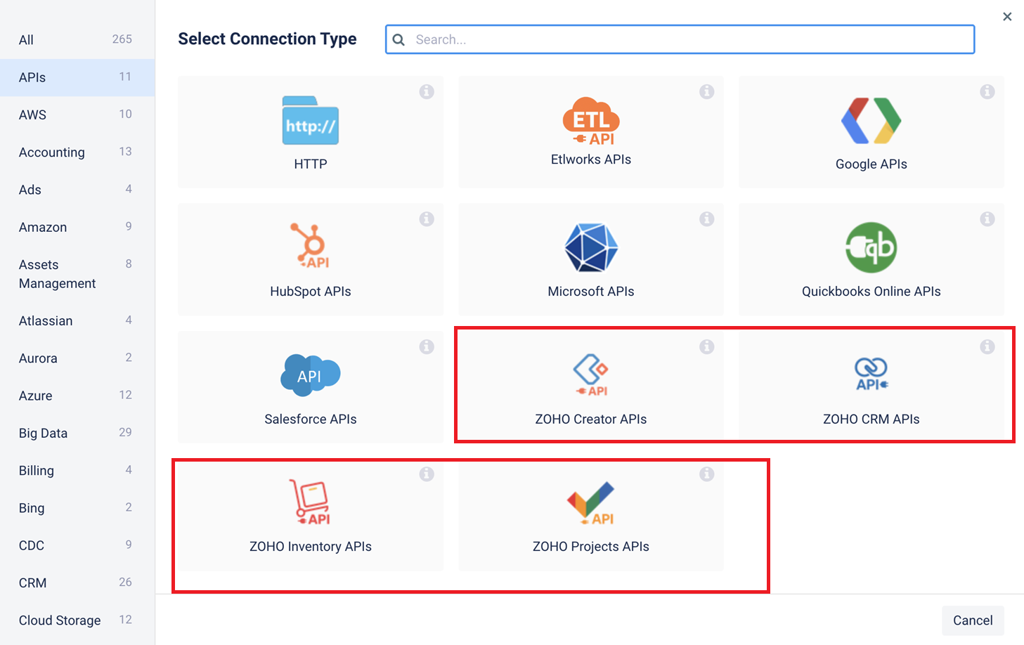Click the ZOHO Creator APIs label

click(591, 419)
